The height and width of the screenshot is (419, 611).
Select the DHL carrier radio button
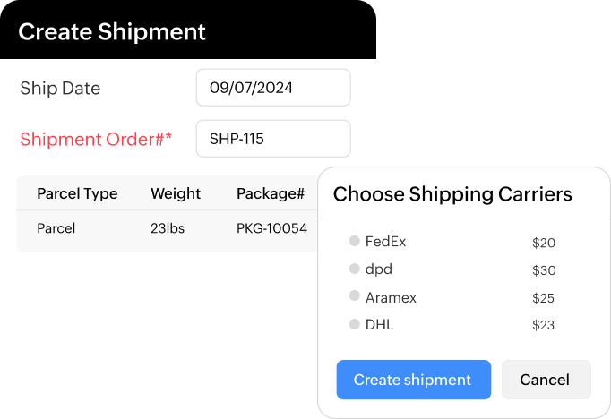pos(355,324)
